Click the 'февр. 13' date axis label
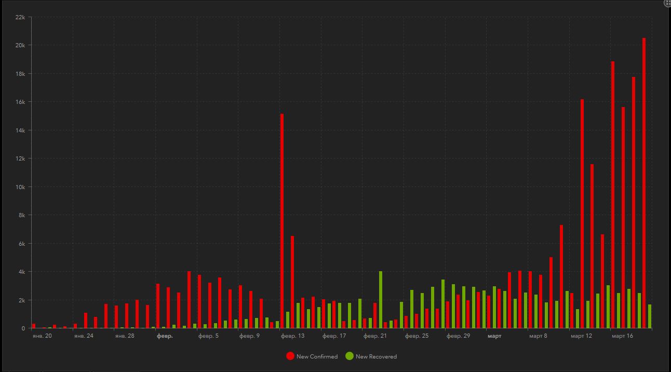Screen dimensions: 671x372 (x=293, y=336)
